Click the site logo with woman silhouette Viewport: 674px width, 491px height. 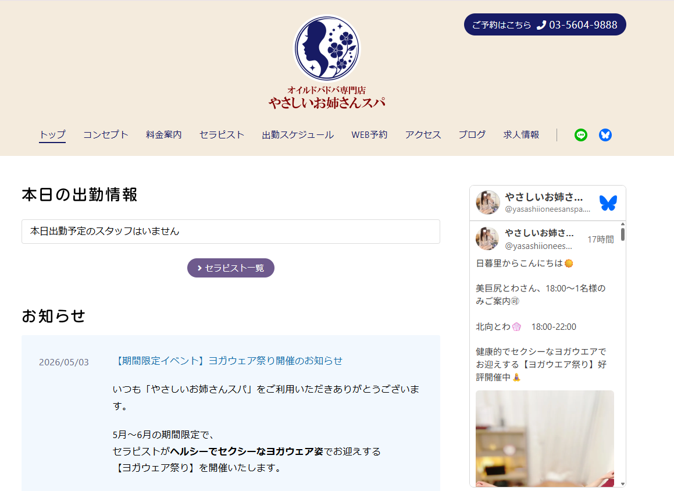327,49
